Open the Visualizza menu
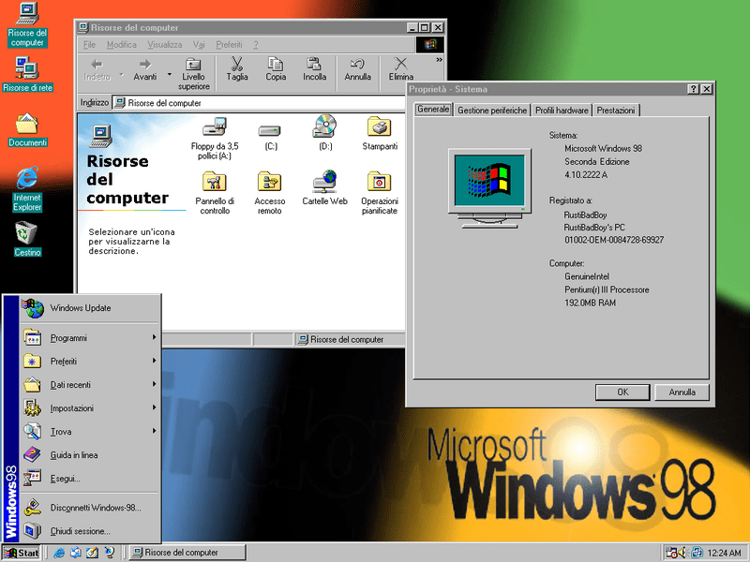The height and width of the screenshot is (562, 750). [x=165, y=44]
